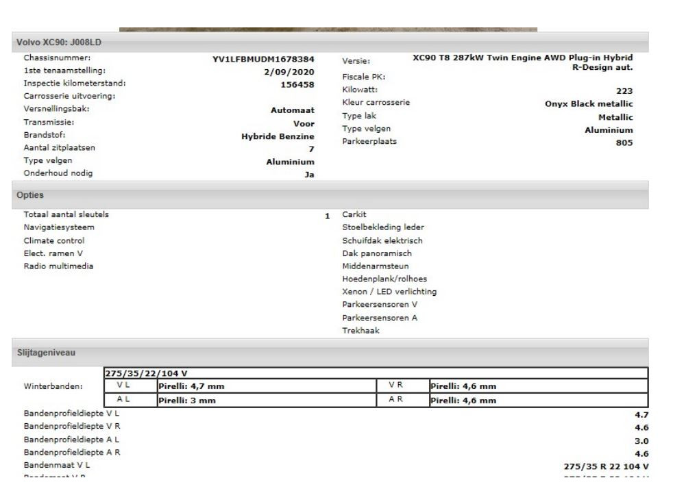Select 'Onyx Black metallic' body colour
This screenshot has height=504, width=673.
coord(589,104)
